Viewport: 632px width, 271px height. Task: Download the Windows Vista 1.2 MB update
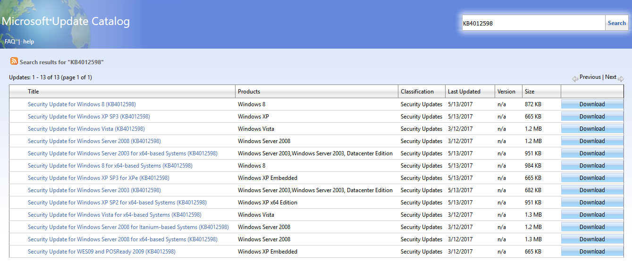[x=592, y=129]
